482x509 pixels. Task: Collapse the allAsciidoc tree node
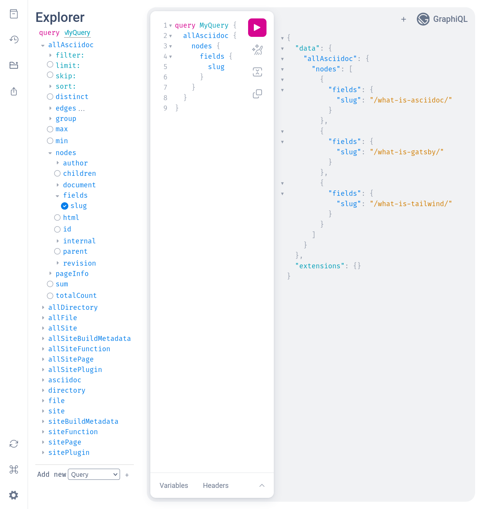pyautogui.click(x=43, y=45)
